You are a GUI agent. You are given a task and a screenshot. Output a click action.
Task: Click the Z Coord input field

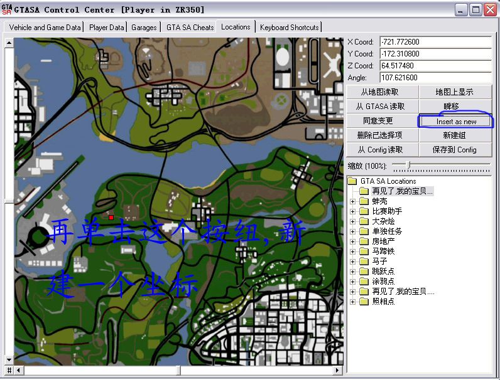coord(435,66)
